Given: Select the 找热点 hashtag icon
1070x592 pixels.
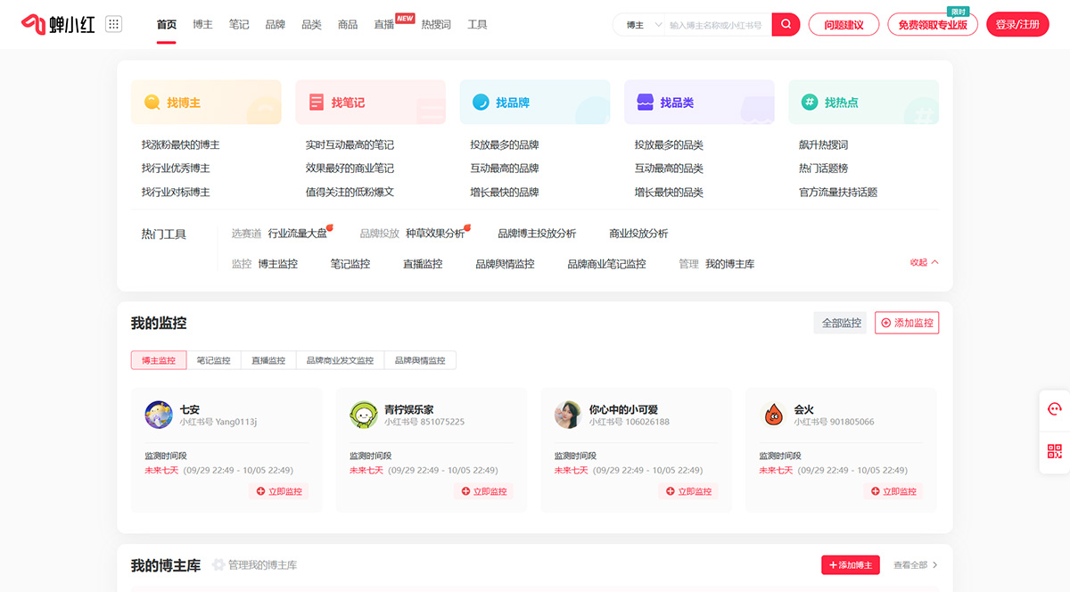Looking at the screenshot, I should point(809,103).
